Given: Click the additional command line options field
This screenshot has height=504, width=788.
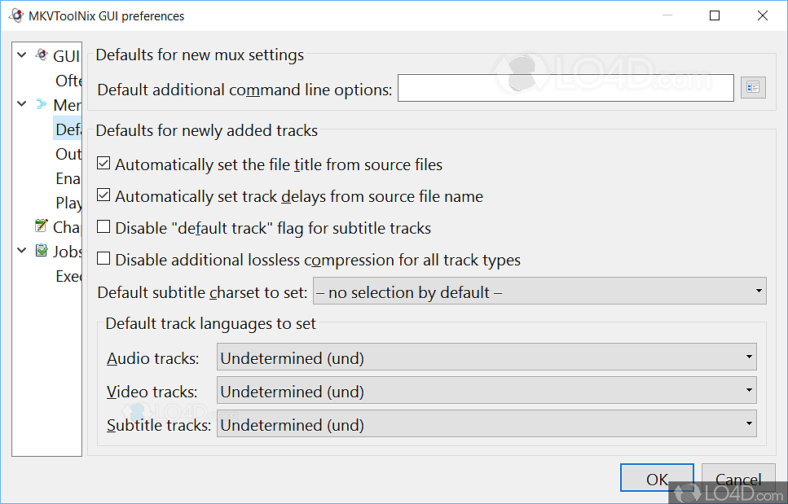Looking at the screenshot, I should coord(565,89).
